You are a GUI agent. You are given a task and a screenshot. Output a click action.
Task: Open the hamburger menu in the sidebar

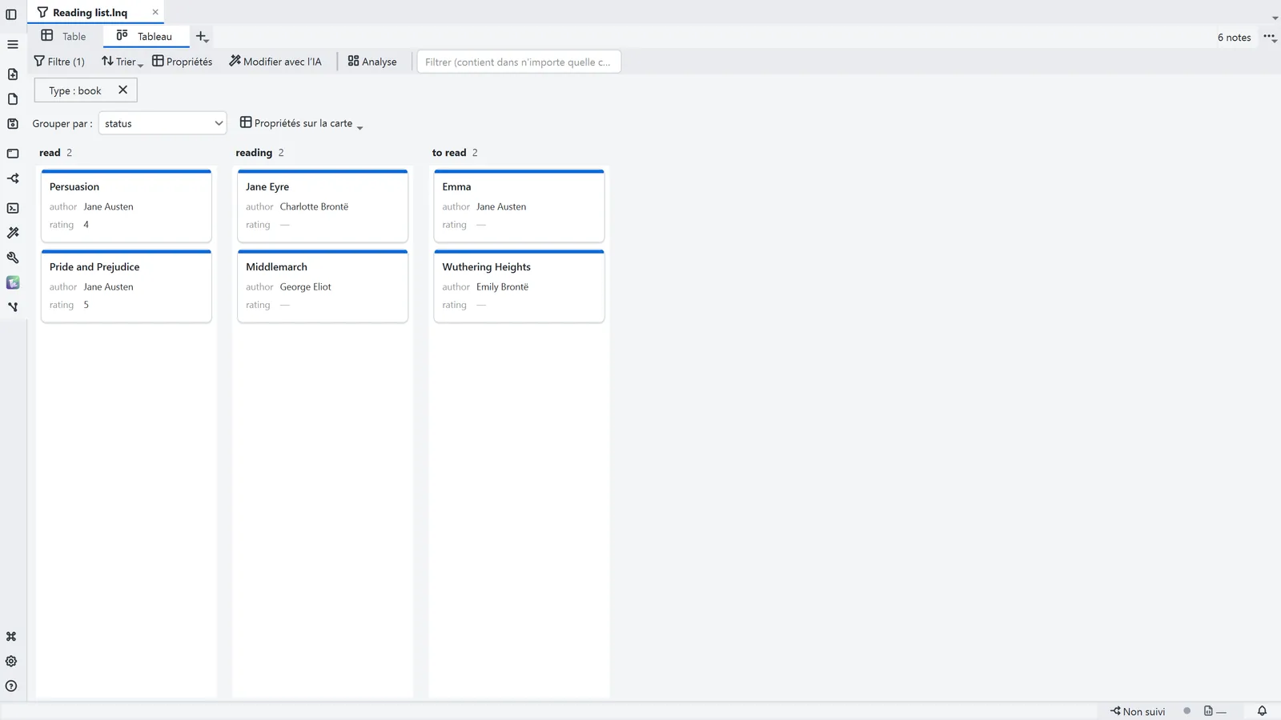pos(13,44)
